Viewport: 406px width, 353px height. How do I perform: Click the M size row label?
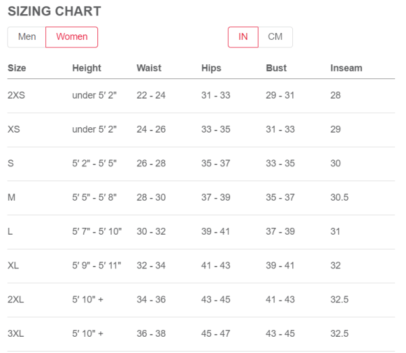tap(12, 197)
